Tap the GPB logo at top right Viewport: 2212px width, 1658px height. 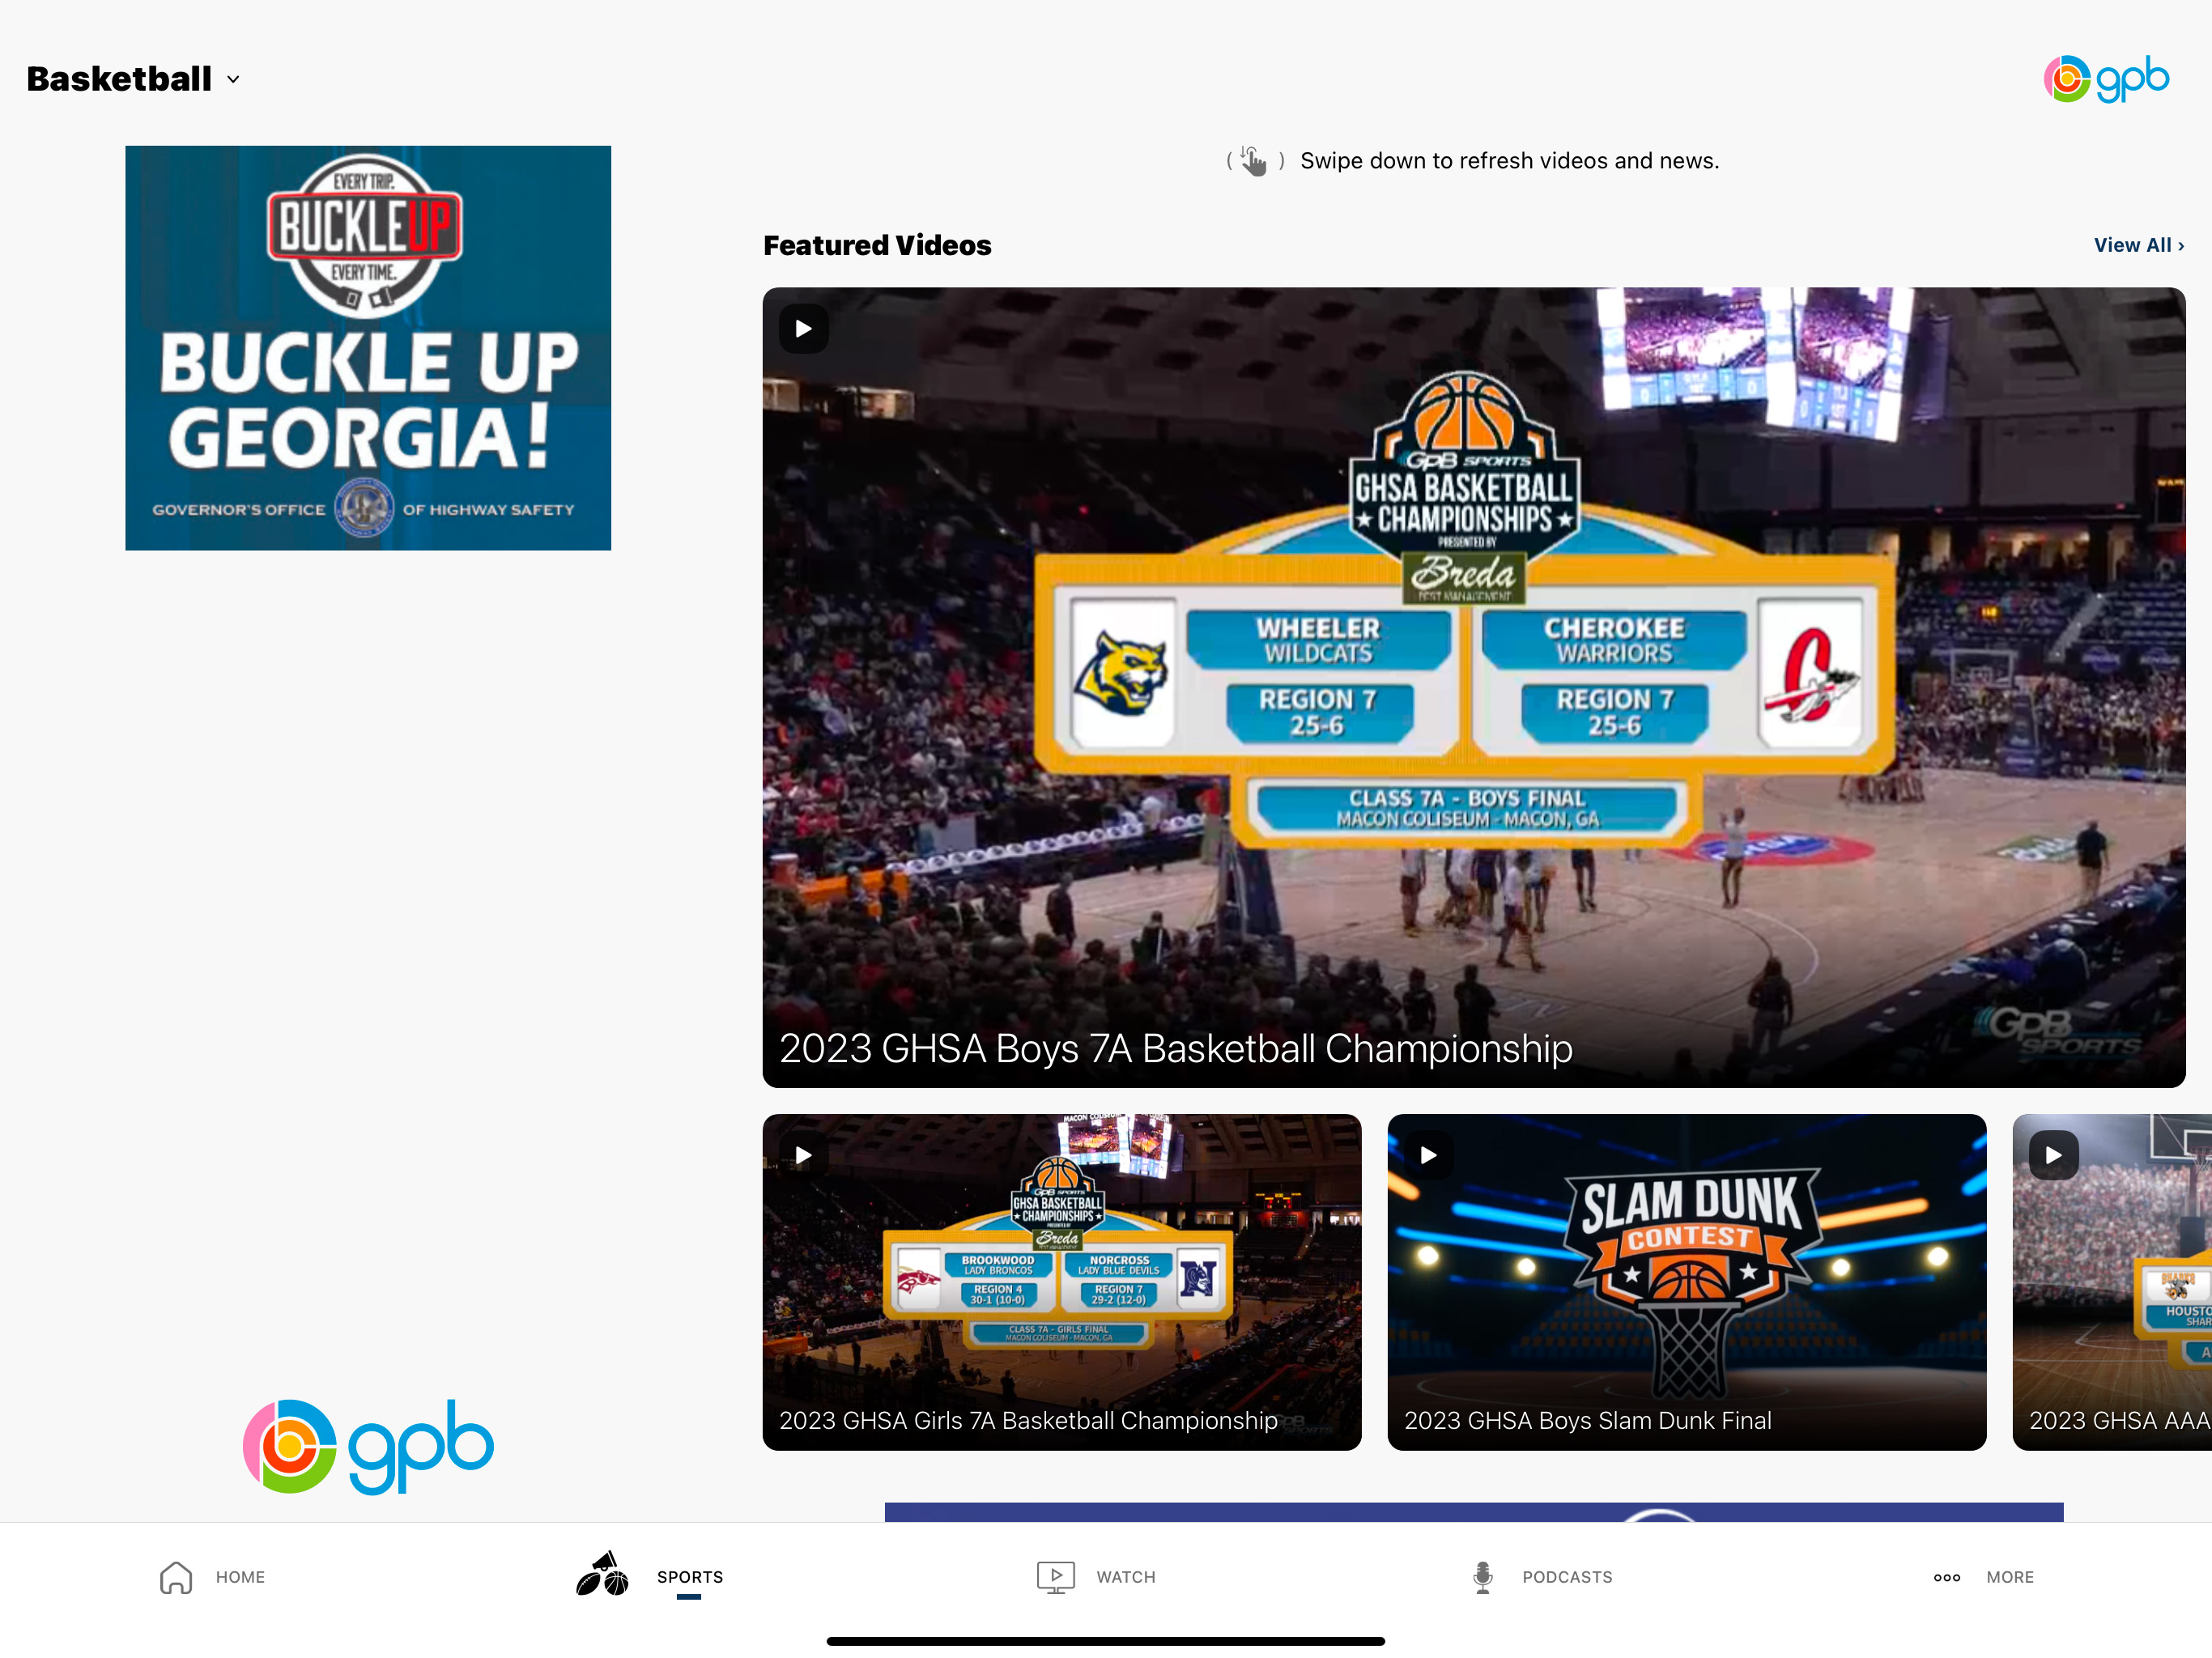pos(2105,79)
